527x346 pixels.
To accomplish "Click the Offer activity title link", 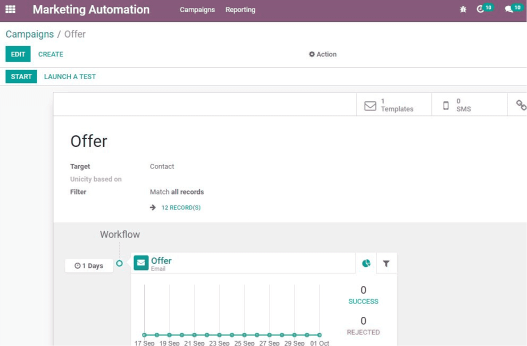I will coord(161,260).
